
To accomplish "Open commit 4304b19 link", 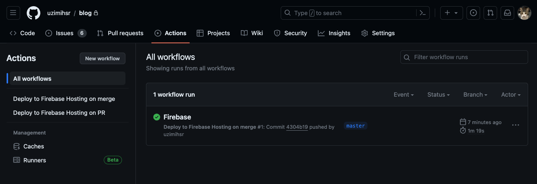I will pyautogui.click(x=297, y=127).
